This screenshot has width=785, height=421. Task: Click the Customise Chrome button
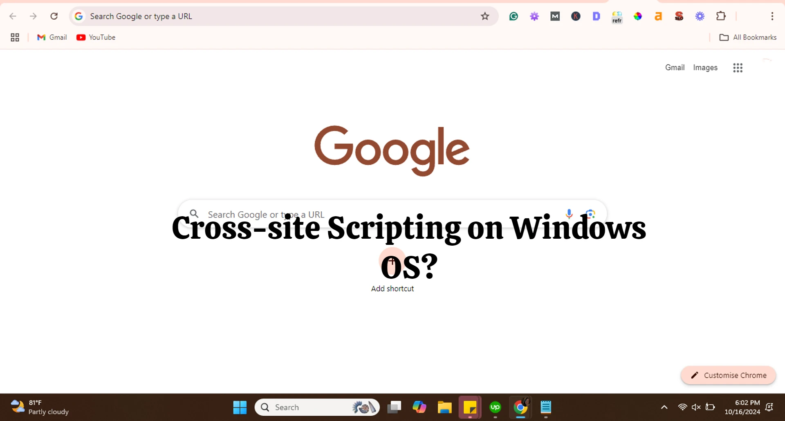tap(728, 375)
